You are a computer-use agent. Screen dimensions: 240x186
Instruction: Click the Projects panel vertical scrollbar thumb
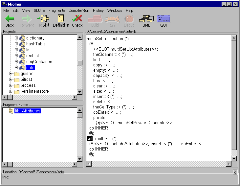pos(80,63)
